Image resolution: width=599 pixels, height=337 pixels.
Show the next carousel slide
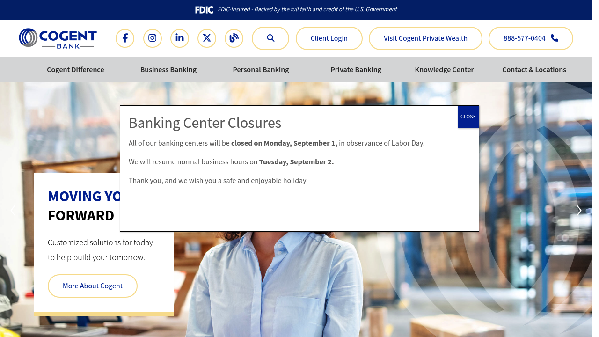[579, 211]
